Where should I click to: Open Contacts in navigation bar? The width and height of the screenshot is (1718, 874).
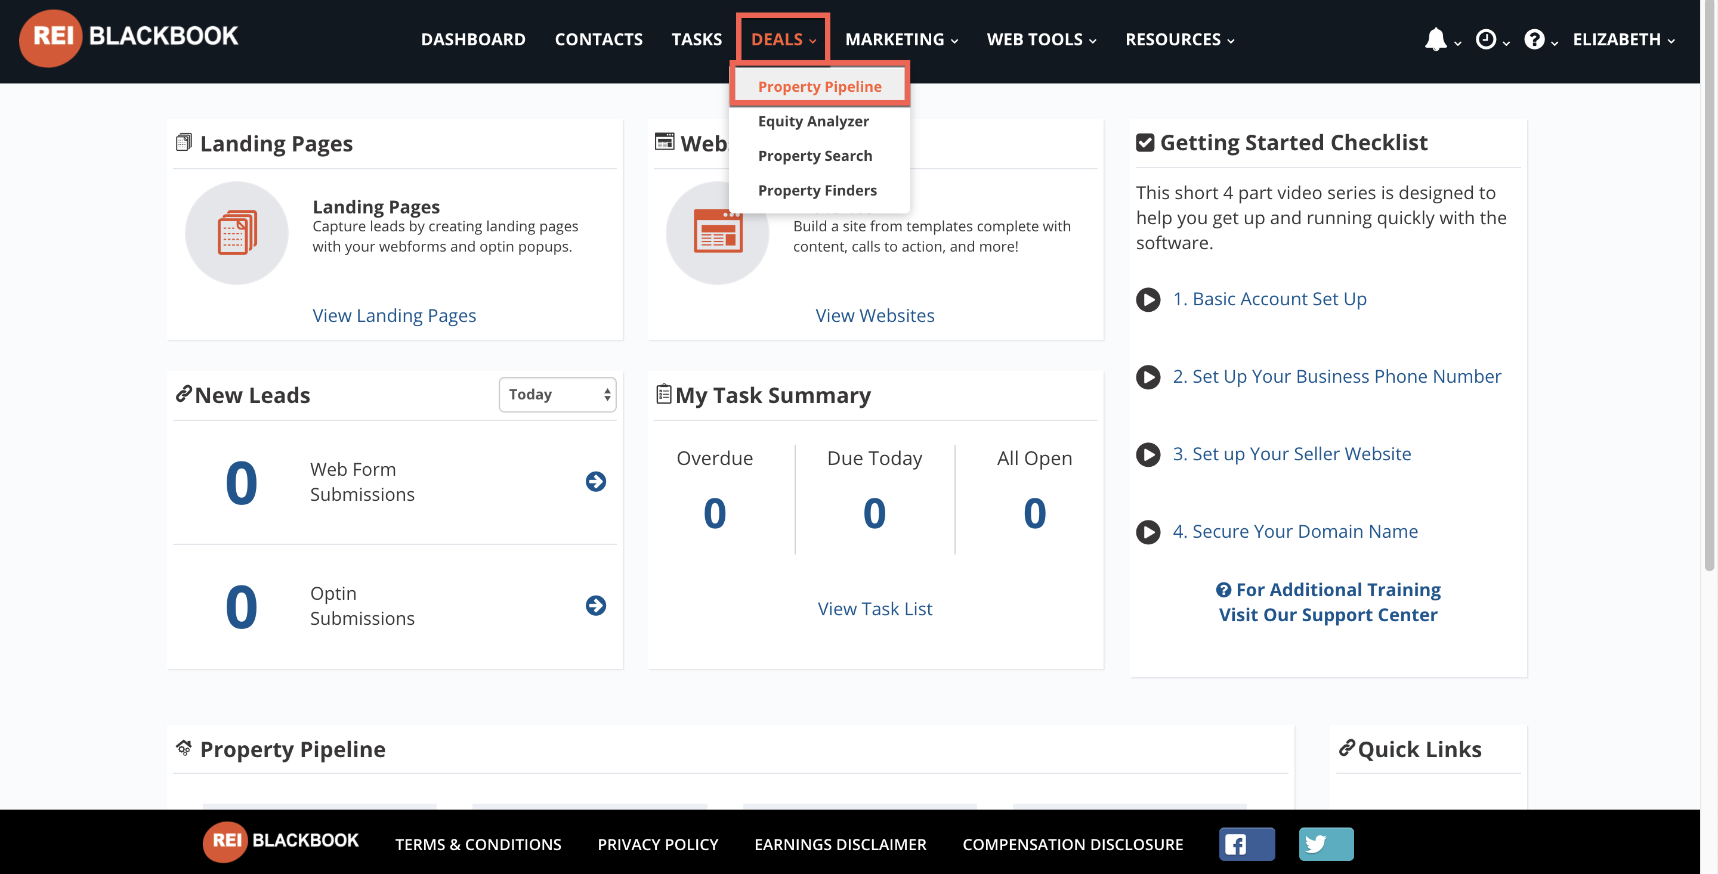tap(598, 39)
